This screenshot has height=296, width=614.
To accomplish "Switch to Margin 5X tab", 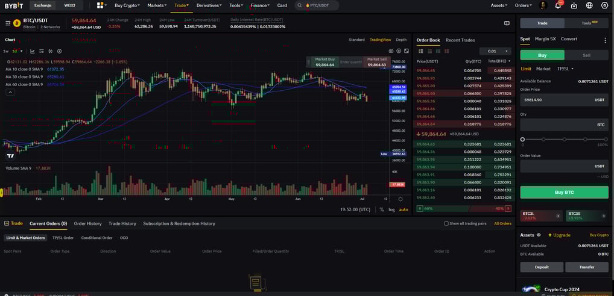I will pos(545,39).
